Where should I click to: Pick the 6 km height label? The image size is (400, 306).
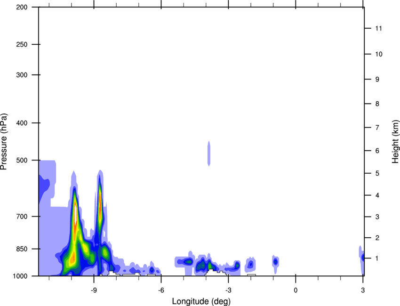pyautogui.click(x=377, y=151)
